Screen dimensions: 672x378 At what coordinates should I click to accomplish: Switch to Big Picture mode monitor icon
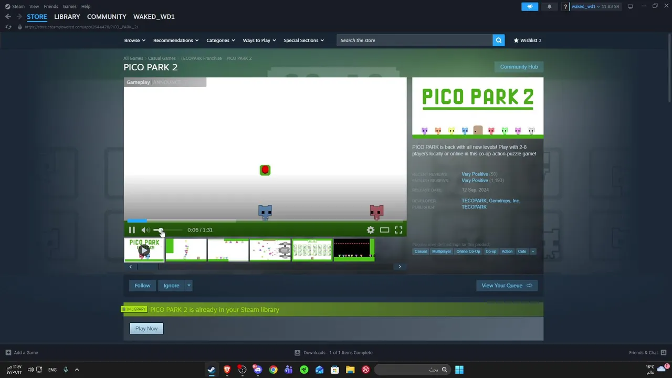click(630, 6)
